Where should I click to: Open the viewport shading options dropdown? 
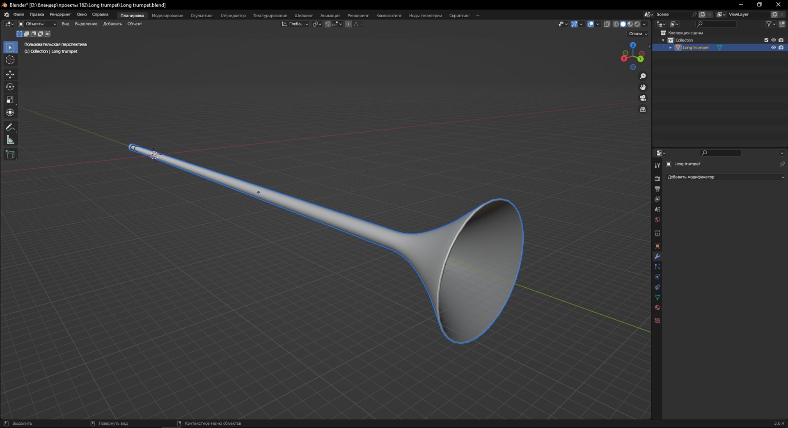644,24
